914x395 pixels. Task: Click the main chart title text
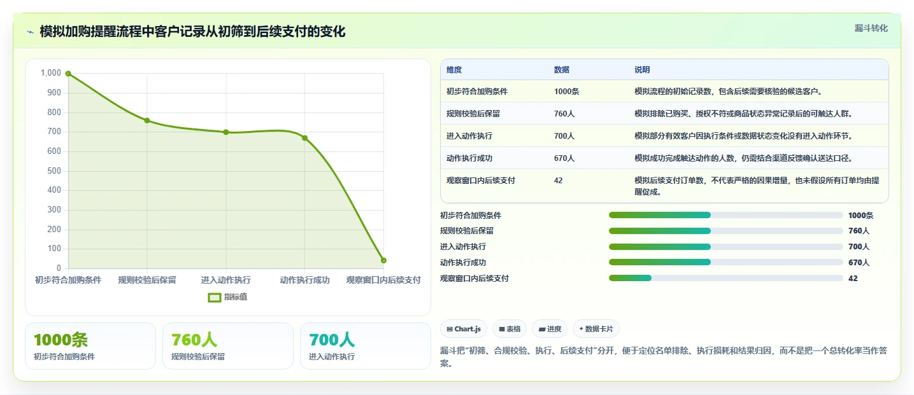point(192,32)
